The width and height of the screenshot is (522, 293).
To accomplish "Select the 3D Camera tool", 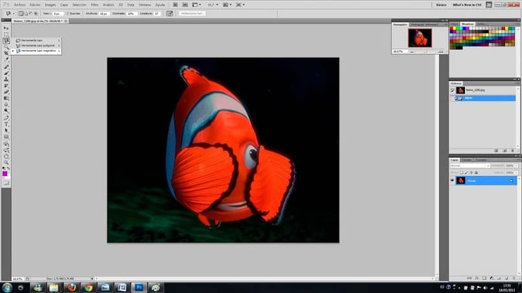I will pos(6,150).
